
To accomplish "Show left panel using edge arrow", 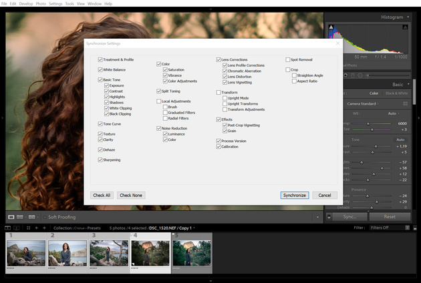I will tap(2, 117).
